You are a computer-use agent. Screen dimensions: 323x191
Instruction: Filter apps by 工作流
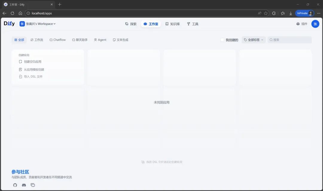pos(37,40)
